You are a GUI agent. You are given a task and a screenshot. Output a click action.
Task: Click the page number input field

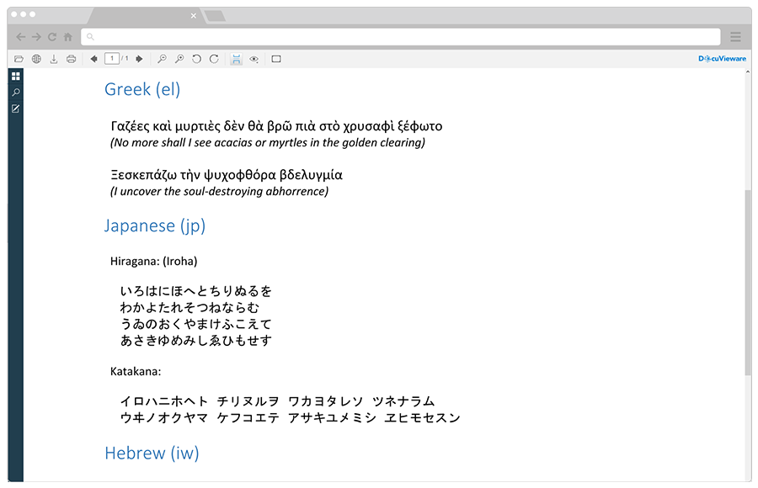point(112,58)
